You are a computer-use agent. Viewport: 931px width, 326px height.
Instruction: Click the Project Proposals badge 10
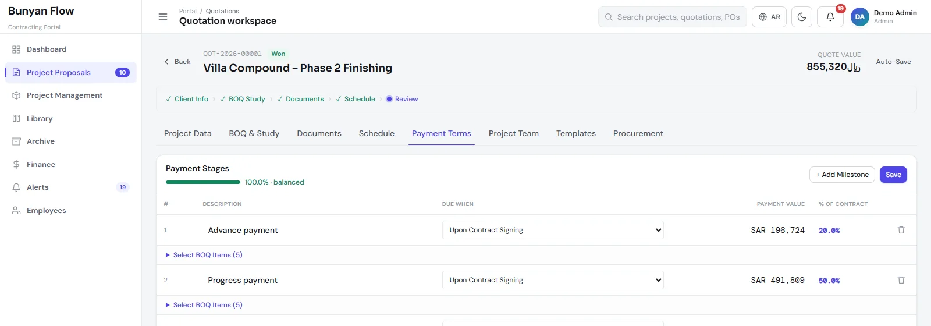click(x=122, y=73)
